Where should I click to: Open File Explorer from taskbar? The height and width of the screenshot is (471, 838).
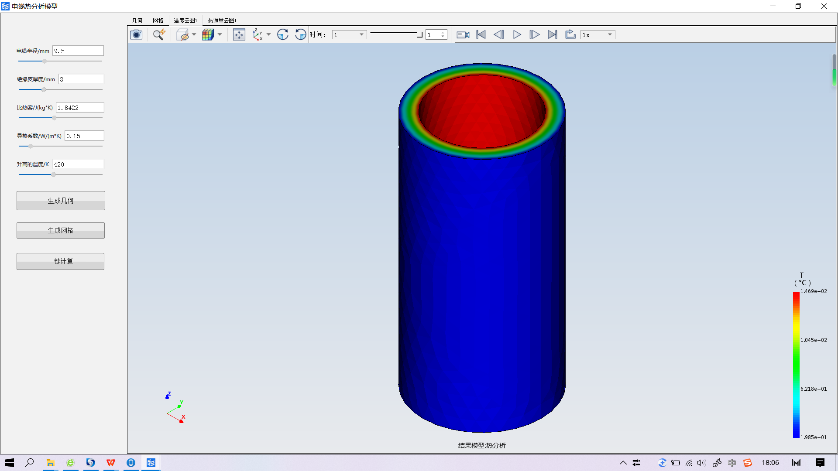[51, 463]
